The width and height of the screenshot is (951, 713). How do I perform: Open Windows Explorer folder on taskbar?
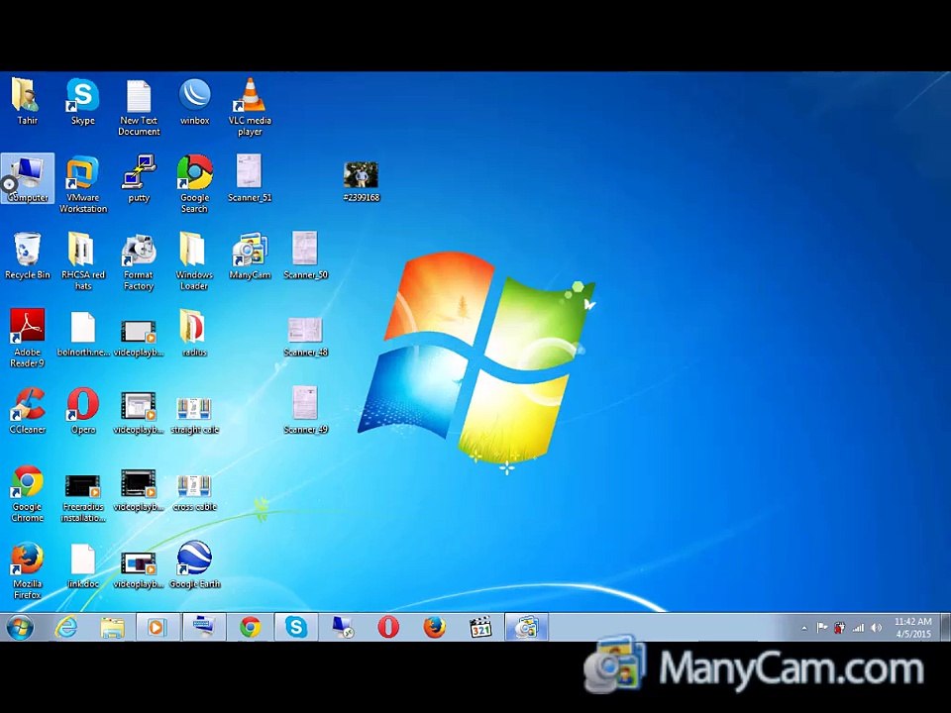pos(112,627)
